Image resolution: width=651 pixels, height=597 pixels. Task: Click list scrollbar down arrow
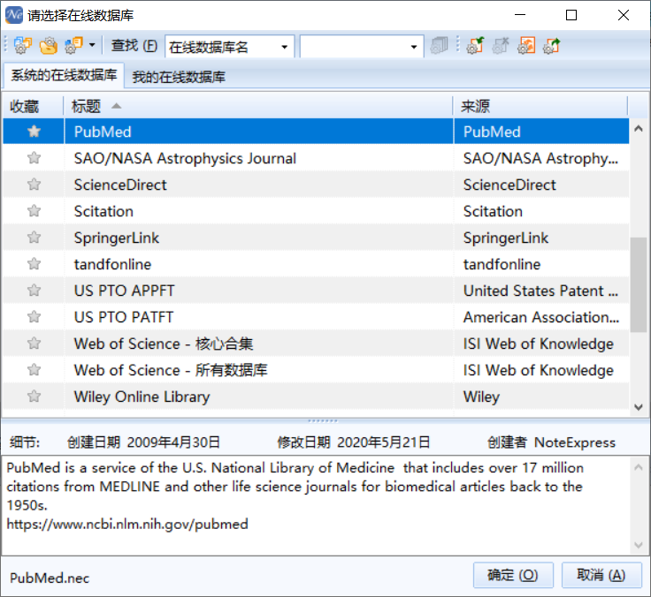pyautogui.click(x=639, y=407)
